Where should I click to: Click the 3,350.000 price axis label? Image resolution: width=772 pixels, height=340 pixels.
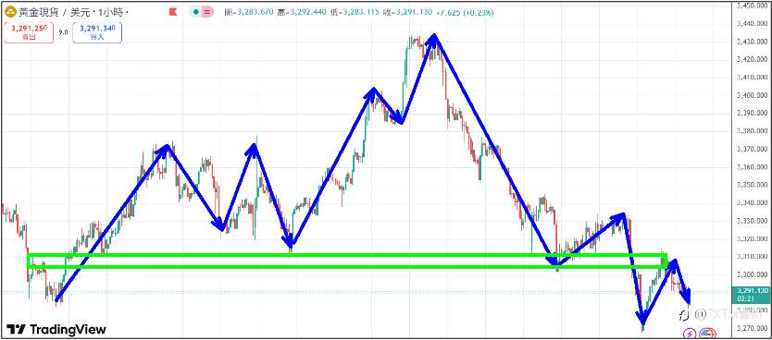tap(753, 185)
